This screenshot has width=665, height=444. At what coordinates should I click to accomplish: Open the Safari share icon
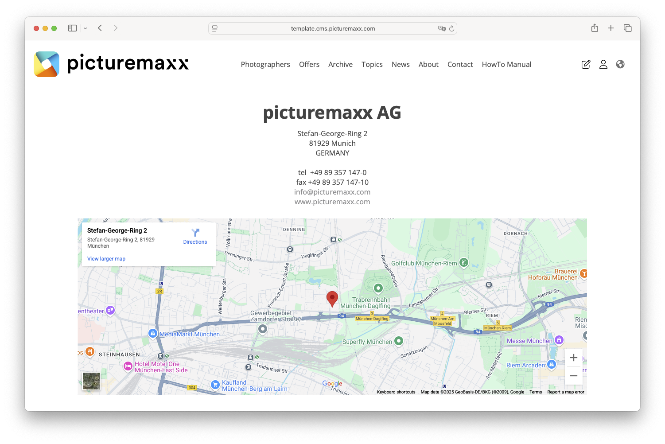coord(595,28)
